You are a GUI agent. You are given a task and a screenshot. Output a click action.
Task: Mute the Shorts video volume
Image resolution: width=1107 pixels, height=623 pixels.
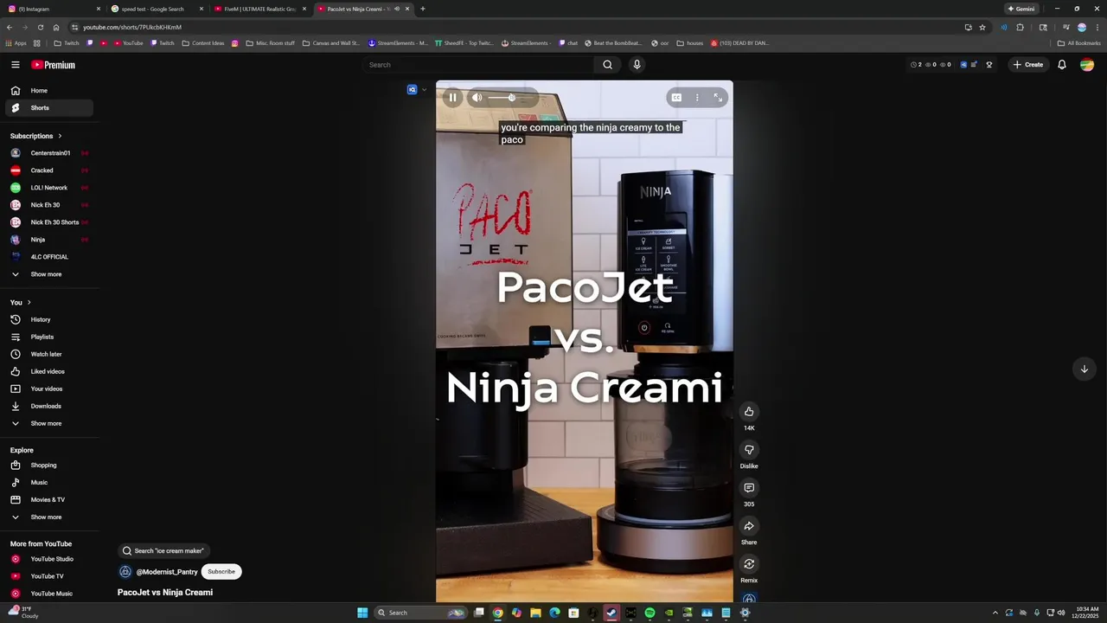pos(477,98)
